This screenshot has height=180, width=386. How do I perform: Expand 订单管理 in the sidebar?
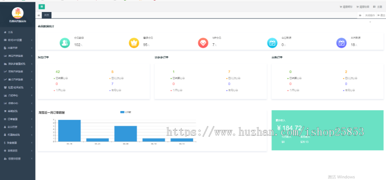click(x=17, y=119)
